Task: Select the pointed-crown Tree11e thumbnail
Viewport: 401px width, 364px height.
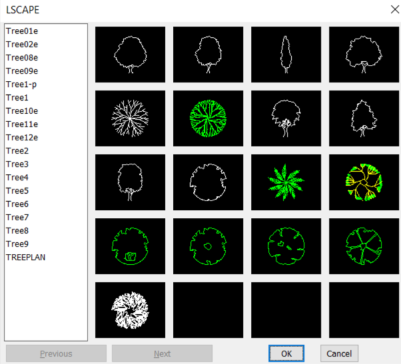Action: coord(364,118)
